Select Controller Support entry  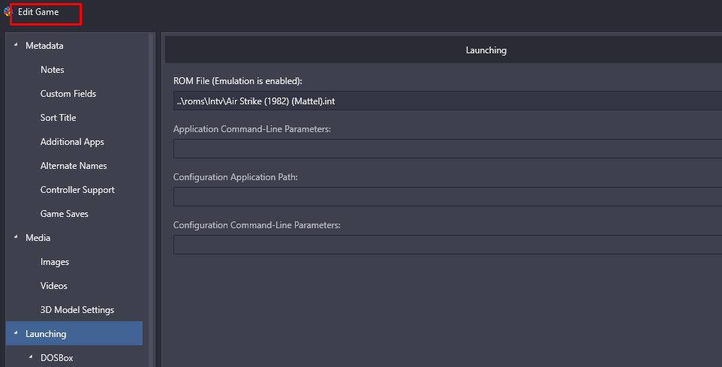(77, 190)
